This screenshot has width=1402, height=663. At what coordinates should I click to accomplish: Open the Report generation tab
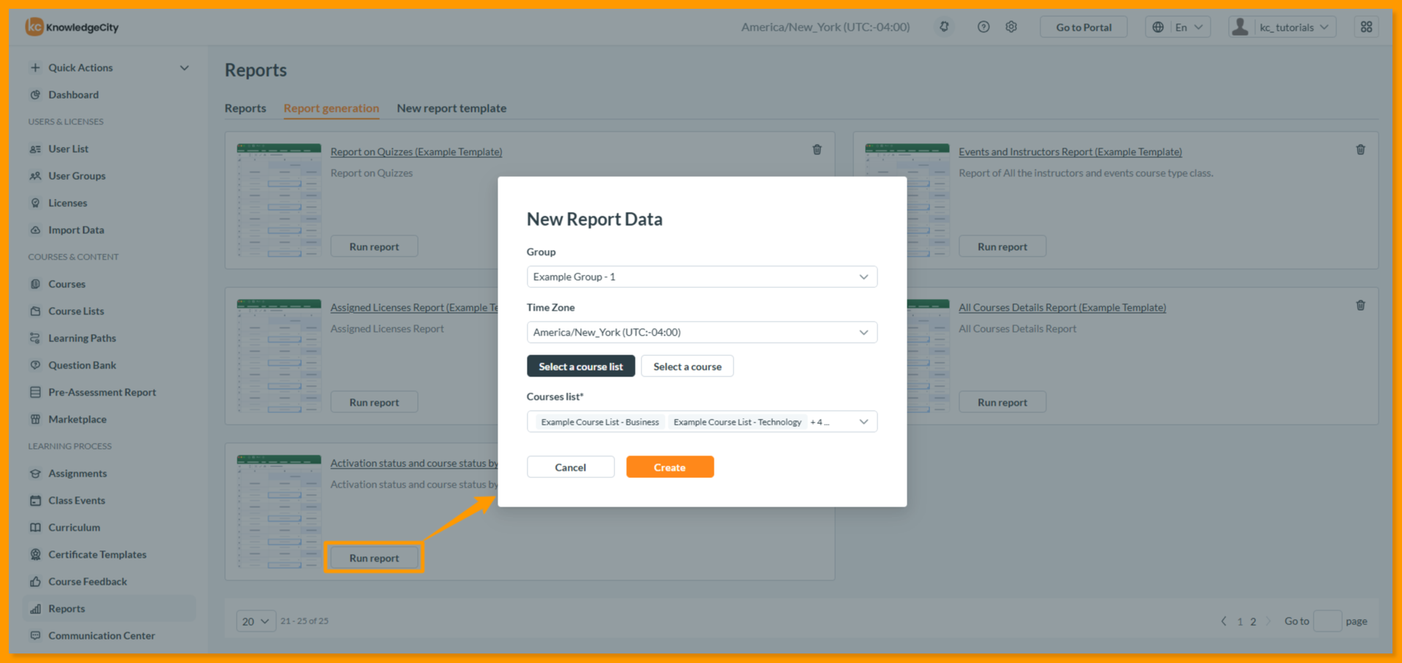[331, 108]
